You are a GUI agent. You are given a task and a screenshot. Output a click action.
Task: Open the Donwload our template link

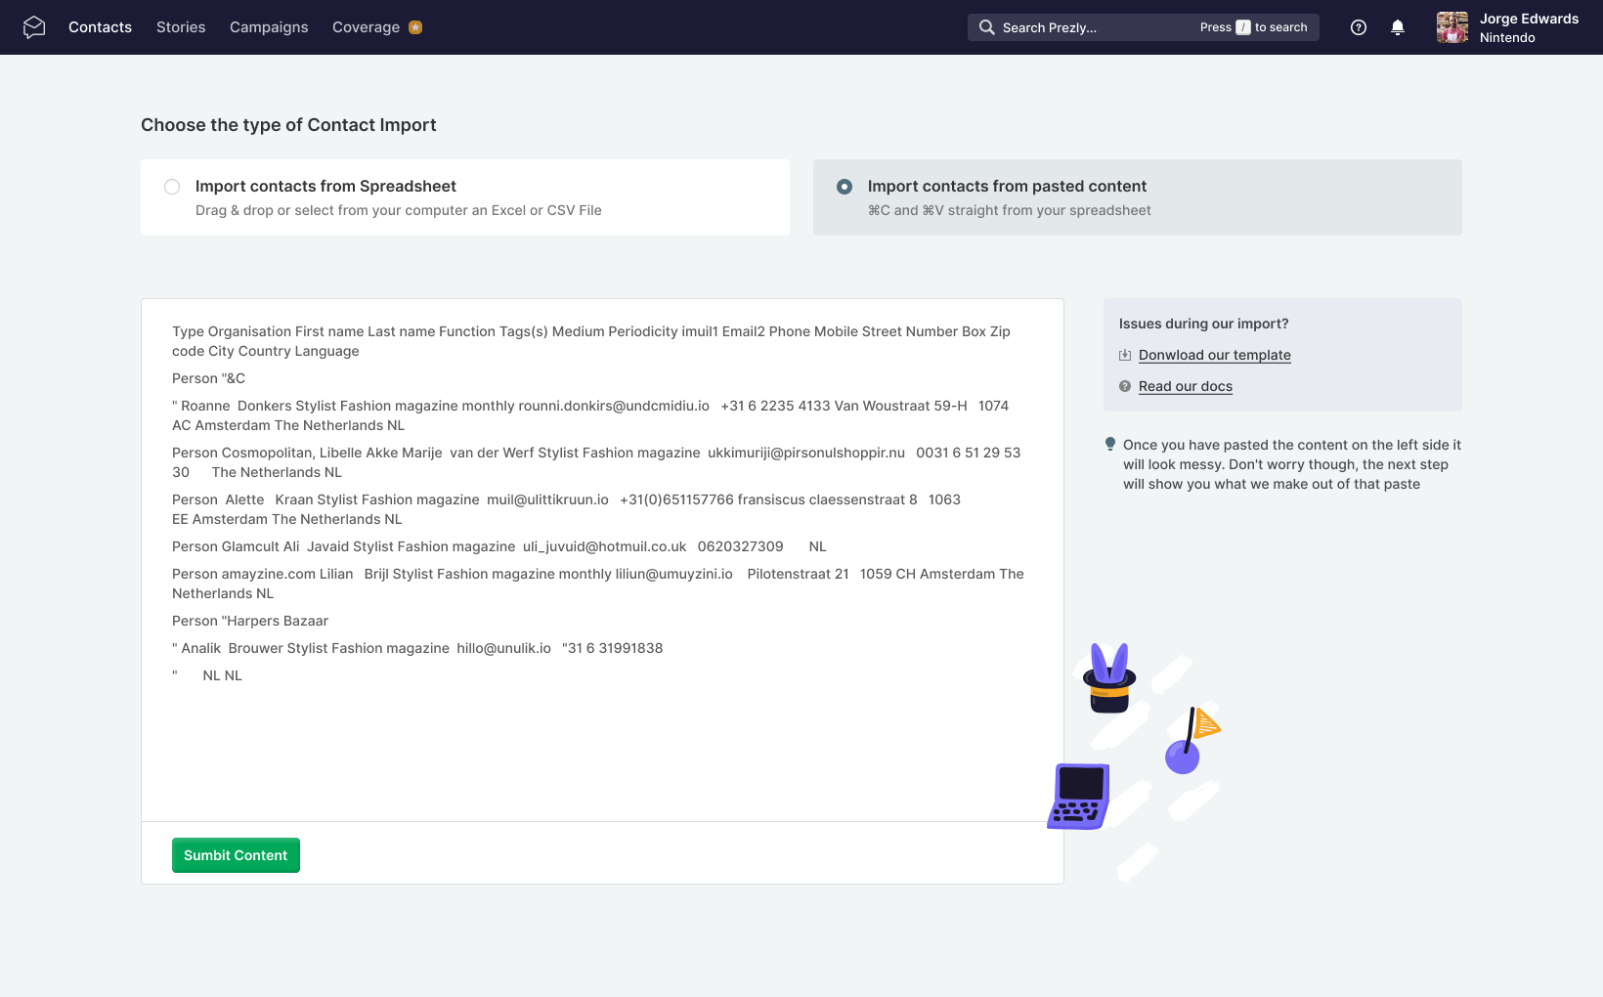click(x=1214, y=355)
